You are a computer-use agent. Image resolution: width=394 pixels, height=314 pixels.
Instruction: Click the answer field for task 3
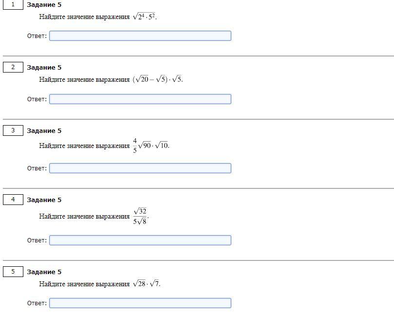click(140, 168)
